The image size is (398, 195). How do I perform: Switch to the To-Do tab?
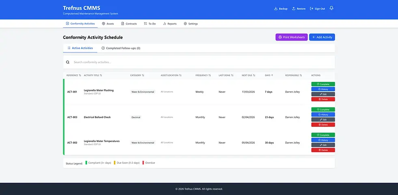pyautogui.click(x=150, y=24)
